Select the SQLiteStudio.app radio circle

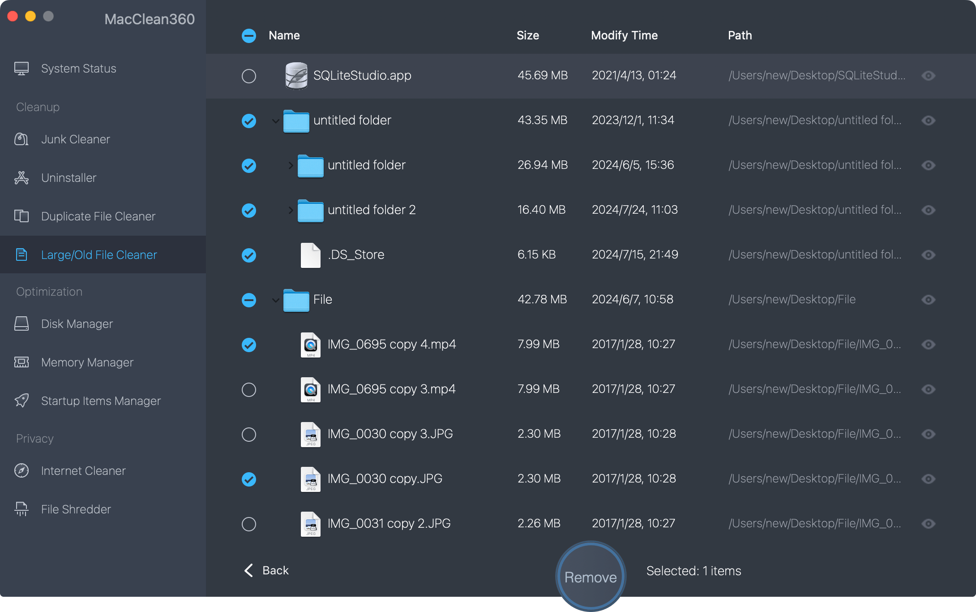(249, 76)
